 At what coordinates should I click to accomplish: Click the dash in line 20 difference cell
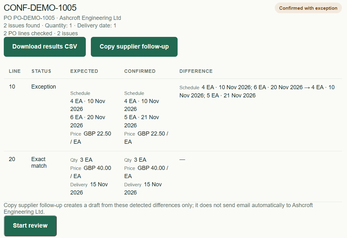tap(182, 160)
